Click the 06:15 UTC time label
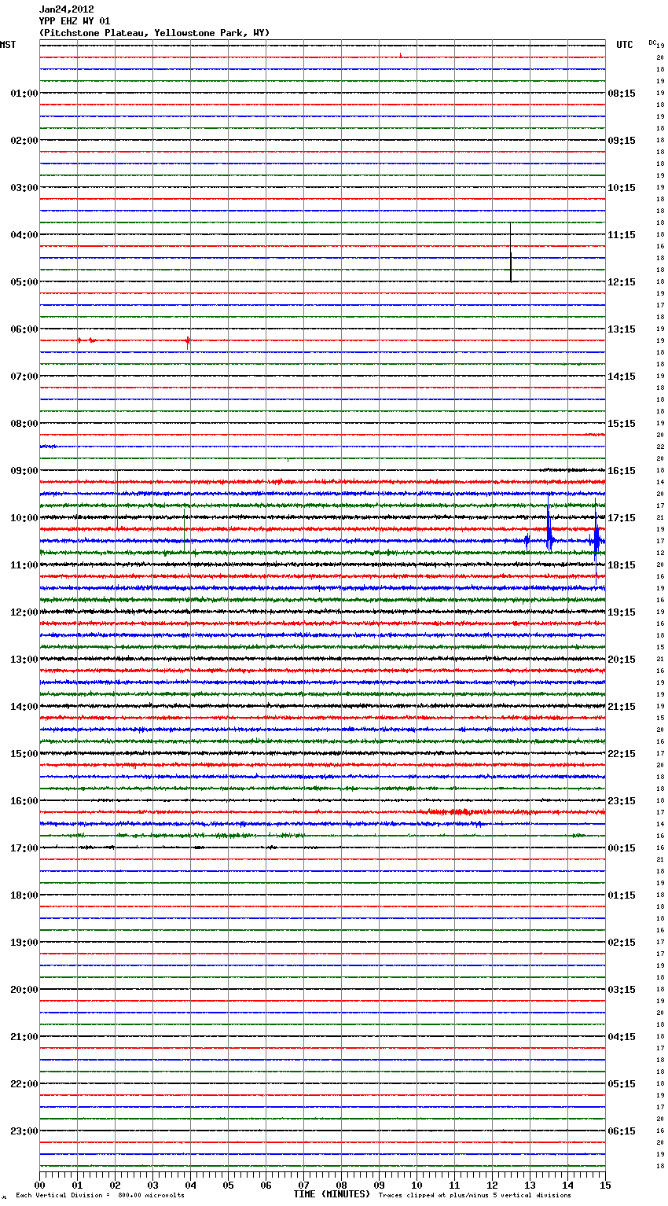The height and width of the screenshot is (1206, 668). [x=622, y=1131]
